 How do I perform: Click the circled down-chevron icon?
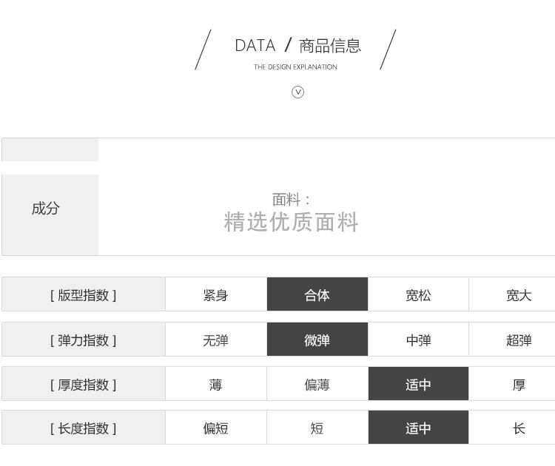coord(297,92)
